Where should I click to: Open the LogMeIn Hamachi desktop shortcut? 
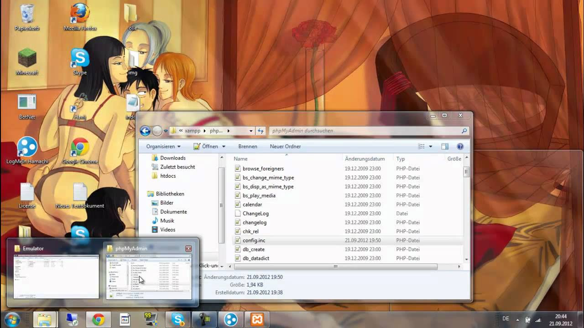[27, 150]
